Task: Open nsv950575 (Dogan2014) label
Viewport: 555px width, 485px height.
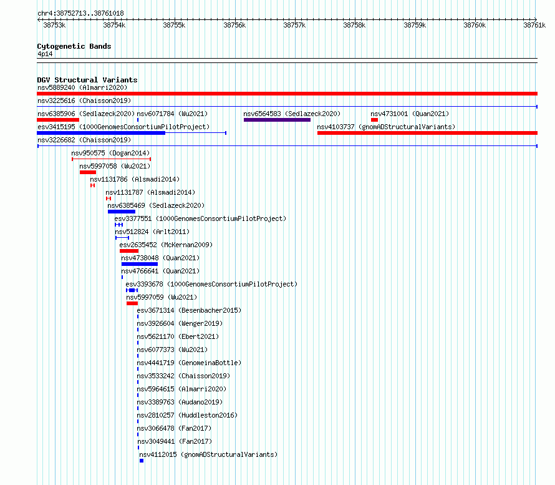Action: [110, 153]
